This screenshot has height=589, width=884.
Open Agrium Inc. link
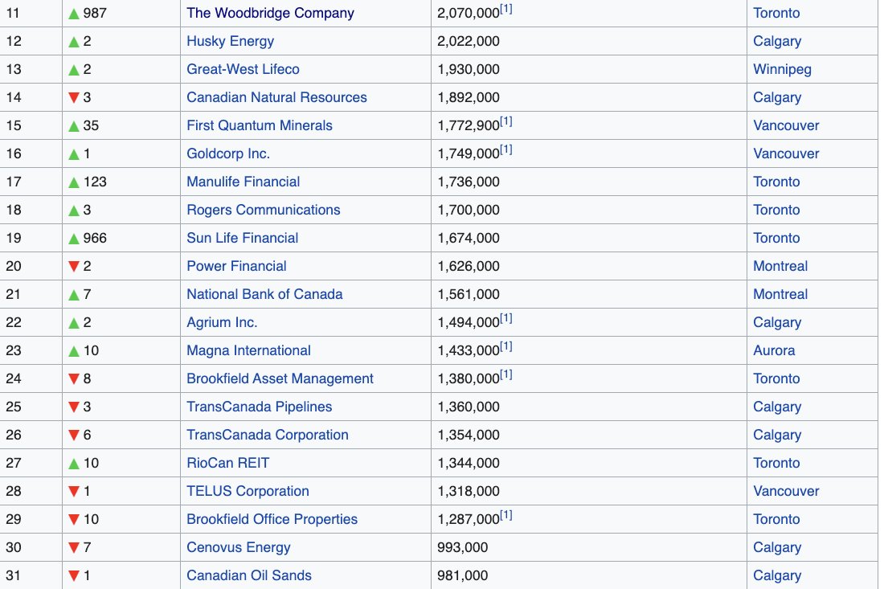click(222, 323)
